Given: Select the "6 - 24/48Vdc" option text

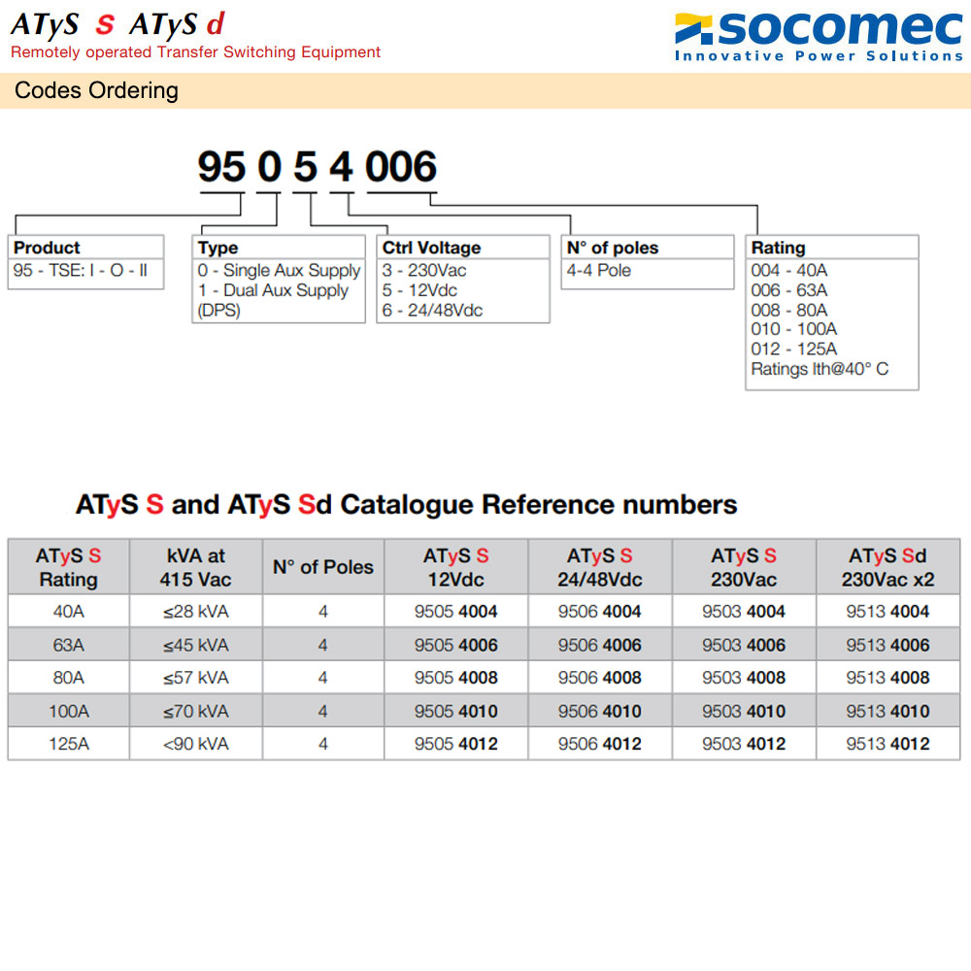Looking at the screenshot, I should click(432, 311).
